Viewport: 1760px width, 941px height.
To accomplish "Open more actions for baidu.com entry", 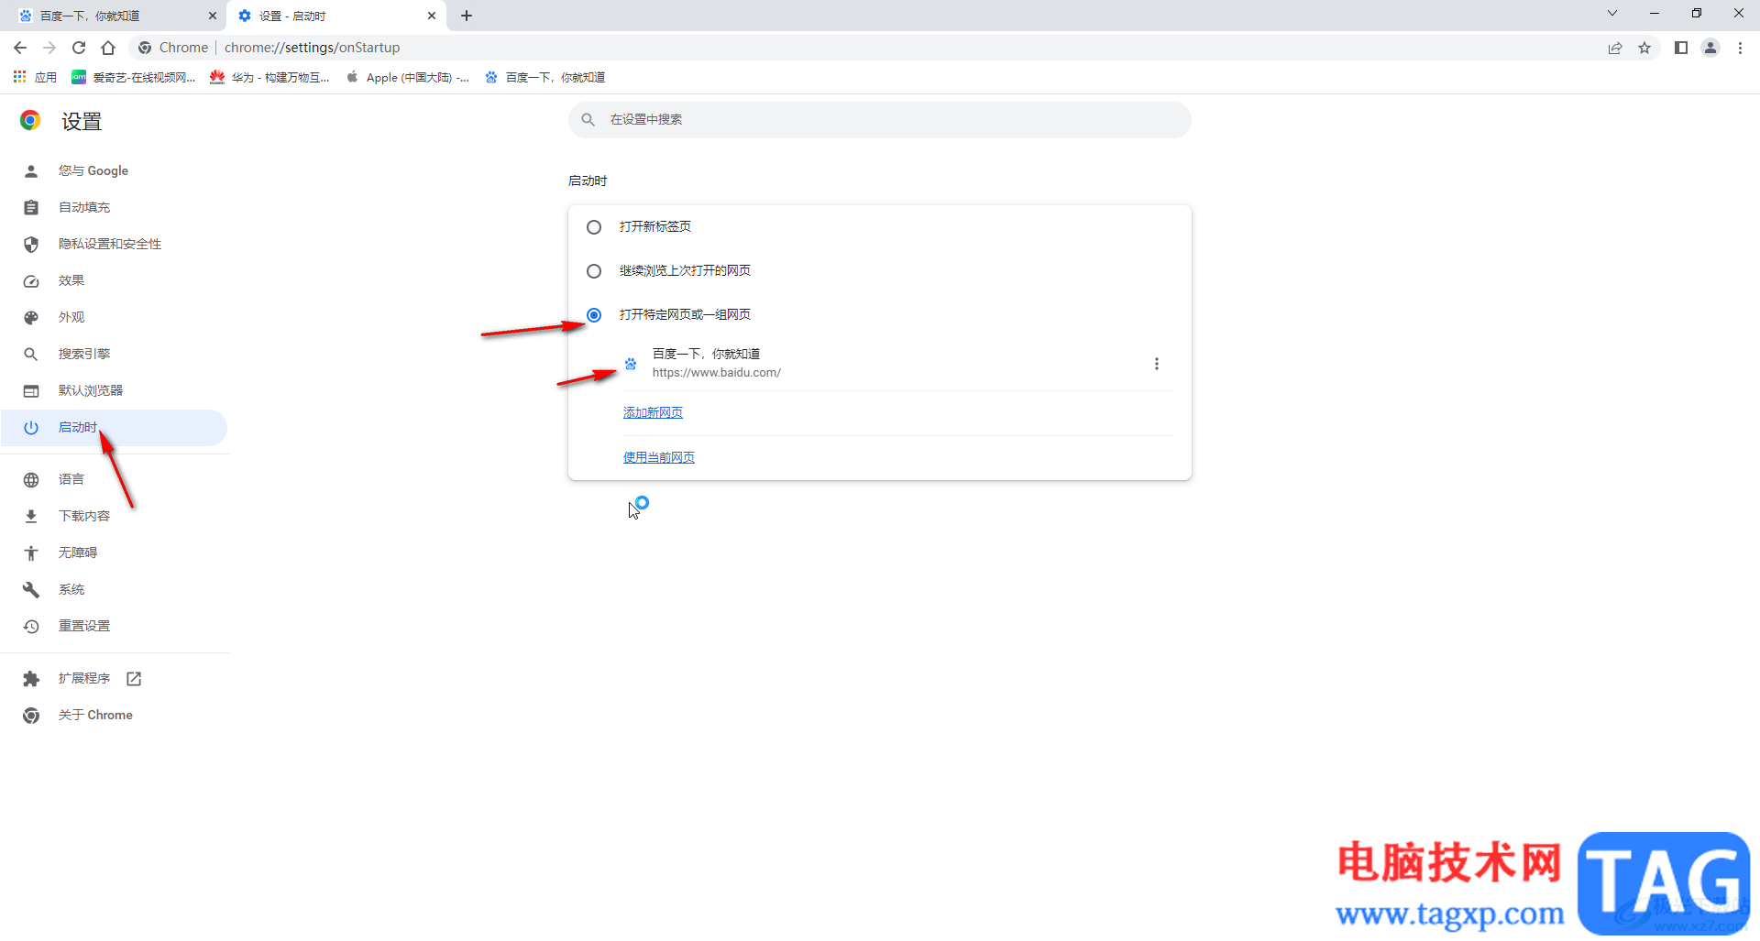I will click(1157, 364).
